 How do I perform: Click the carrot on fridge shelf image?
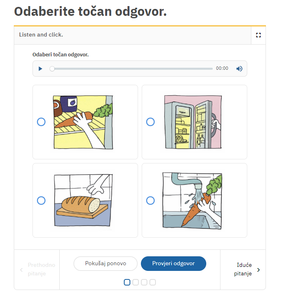(x=83, y=122)
